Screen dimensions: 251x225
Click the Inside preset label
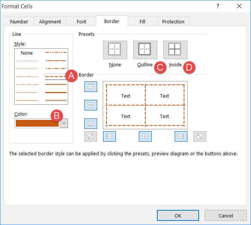click(175, 64)
